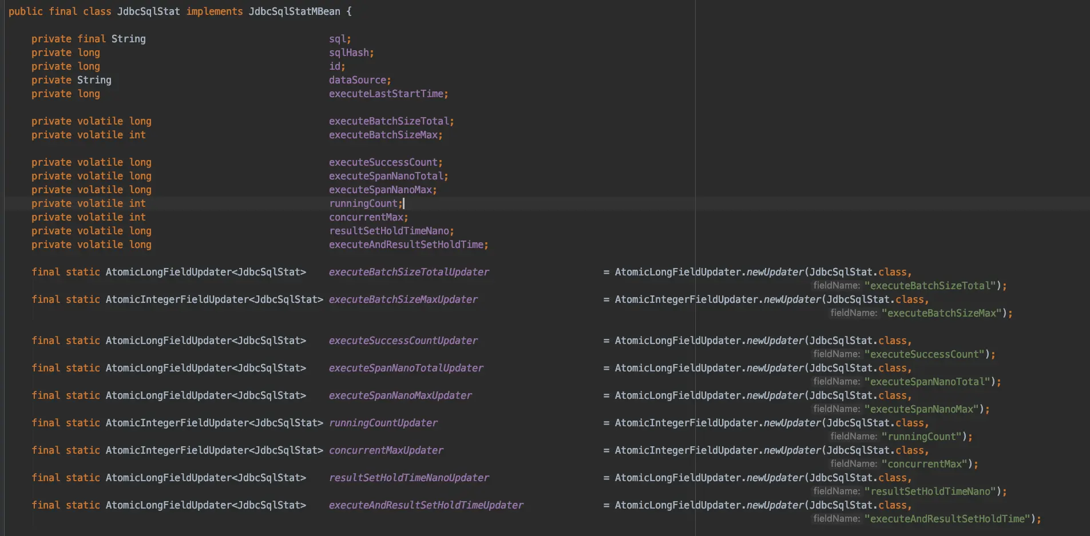1090x536 pixels.
Task: Click the 'implements' keyword
Action: coord(215,11)
